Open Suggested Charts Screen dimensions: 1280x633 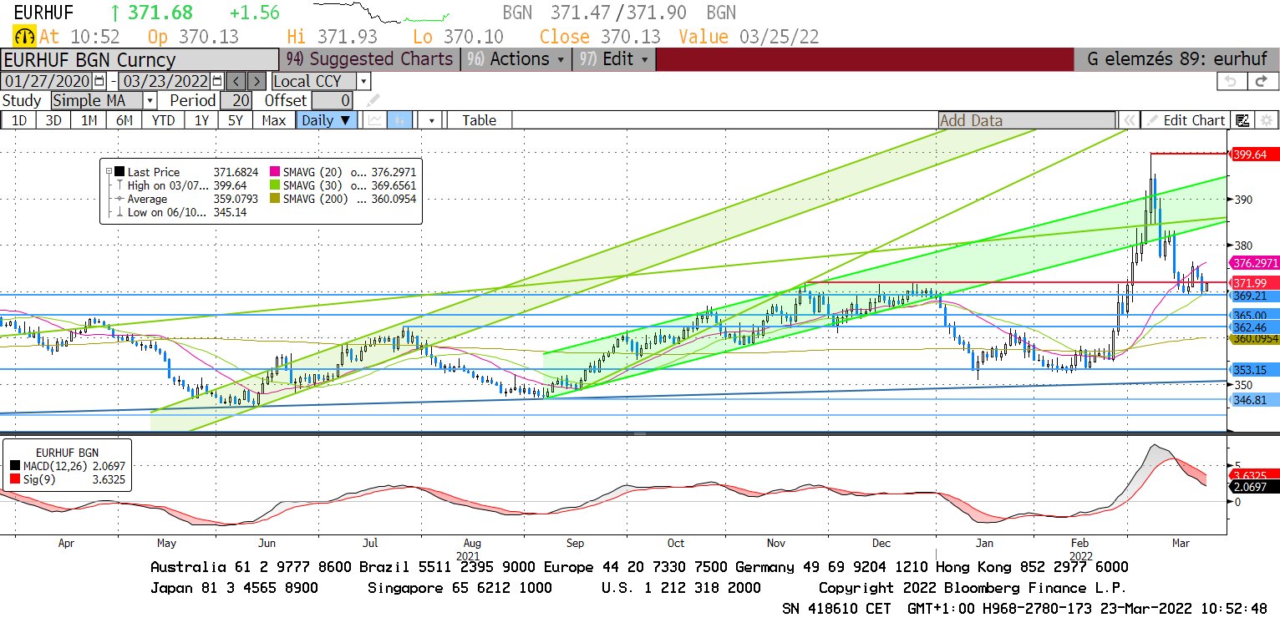point(369,59)
